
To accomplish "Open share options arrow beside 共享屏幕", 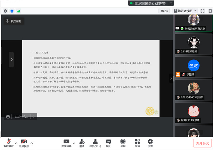I will [74, 143].
